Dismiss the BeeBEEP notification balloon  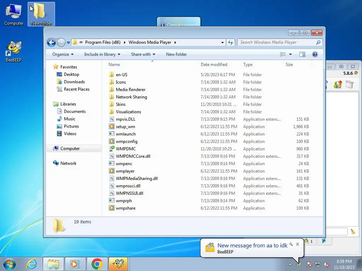[297, 244]
